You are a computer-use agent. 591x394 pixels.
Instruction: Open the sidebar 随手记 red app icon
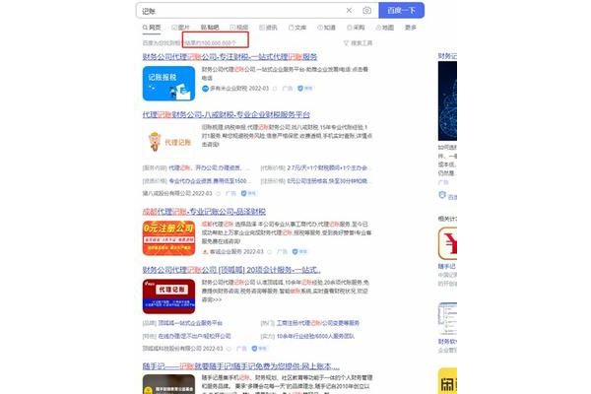pyautogui.click(x=447, y=243)
